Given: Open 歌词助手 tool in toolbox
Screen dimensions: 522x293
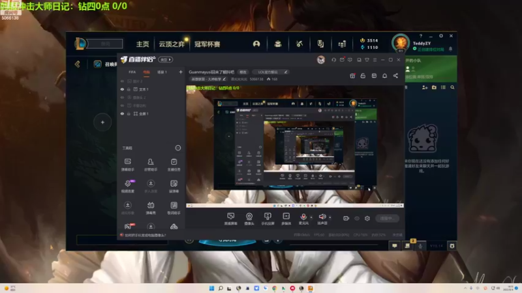Looking at the screenshot, I should 174,208.
